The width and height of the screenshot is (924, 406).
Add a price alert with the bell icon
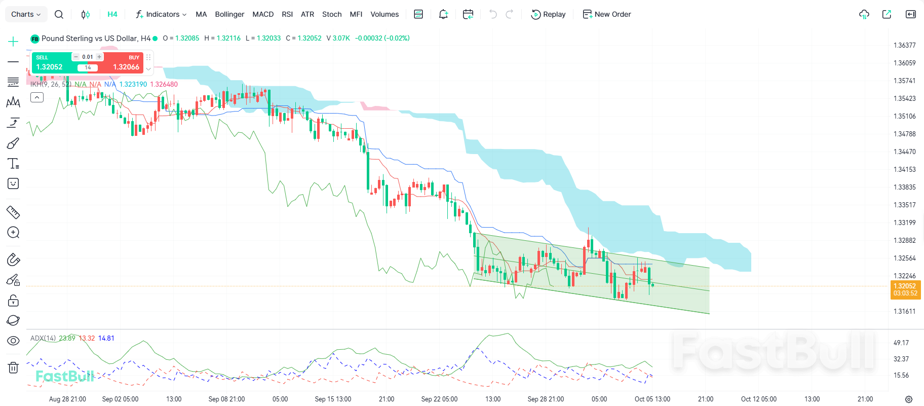pyautogui.click(x=443, y=14)
